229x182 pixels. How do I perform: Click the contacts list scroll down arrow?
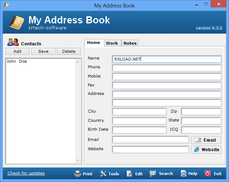point(78,160)
